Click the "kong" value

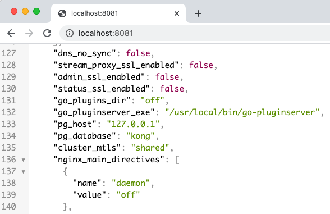(140, 136)
